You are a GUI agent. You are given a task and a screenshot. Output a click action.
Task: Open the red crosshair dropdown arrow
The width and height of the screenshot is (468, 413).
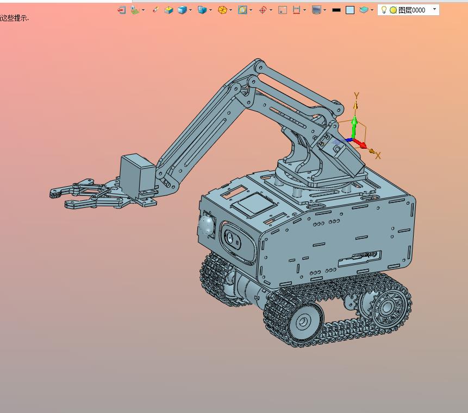[271, 10]
